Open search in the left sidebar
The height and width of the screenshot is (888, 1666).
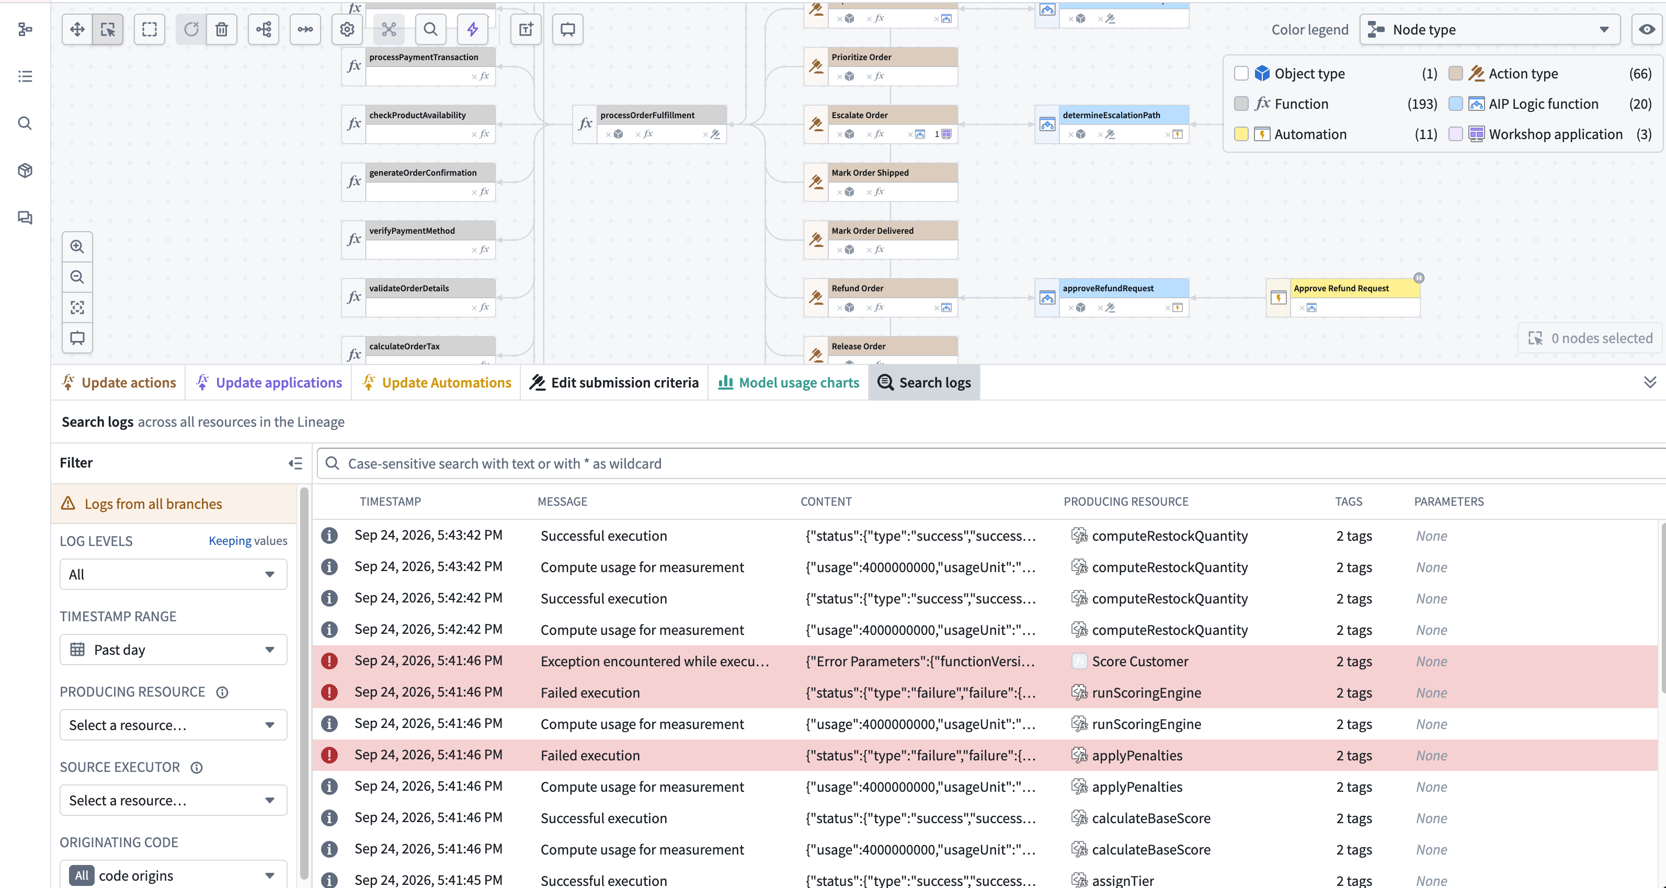25,123
